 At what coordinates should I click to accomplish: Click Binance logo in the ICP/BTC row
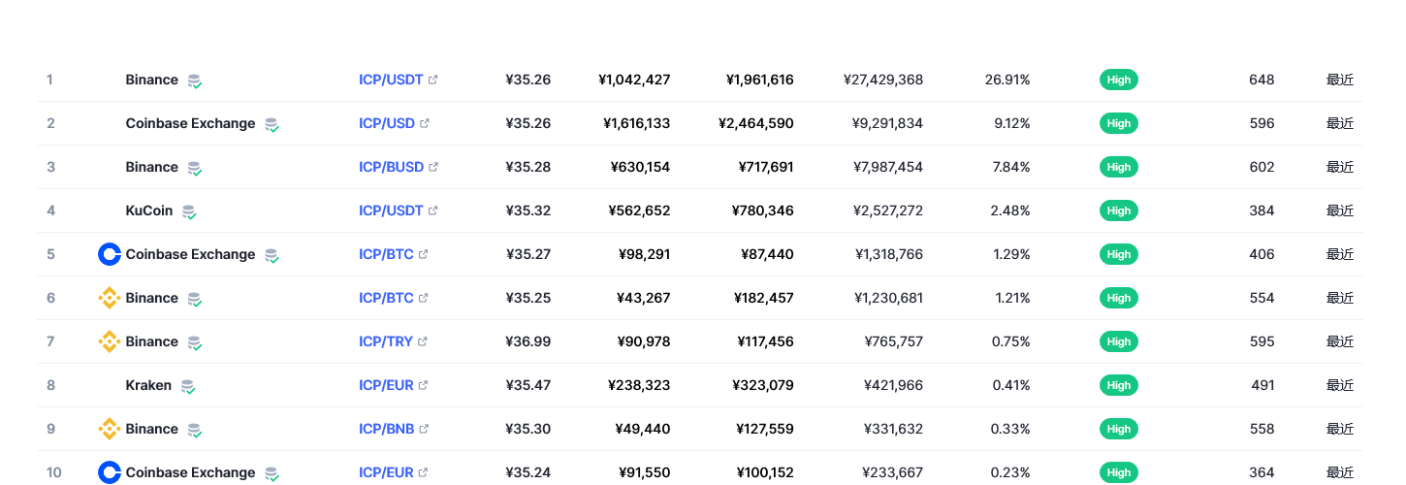(x=109, y=298)
